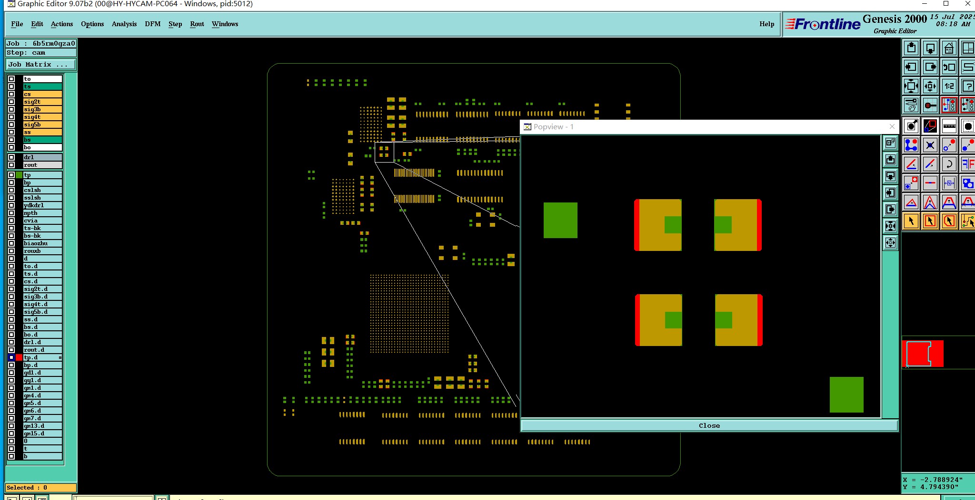The width and height of the screenshot is (975, 500).
Task: Toggle the checkbox for layer npth
Action: click(x=11, y=213)
